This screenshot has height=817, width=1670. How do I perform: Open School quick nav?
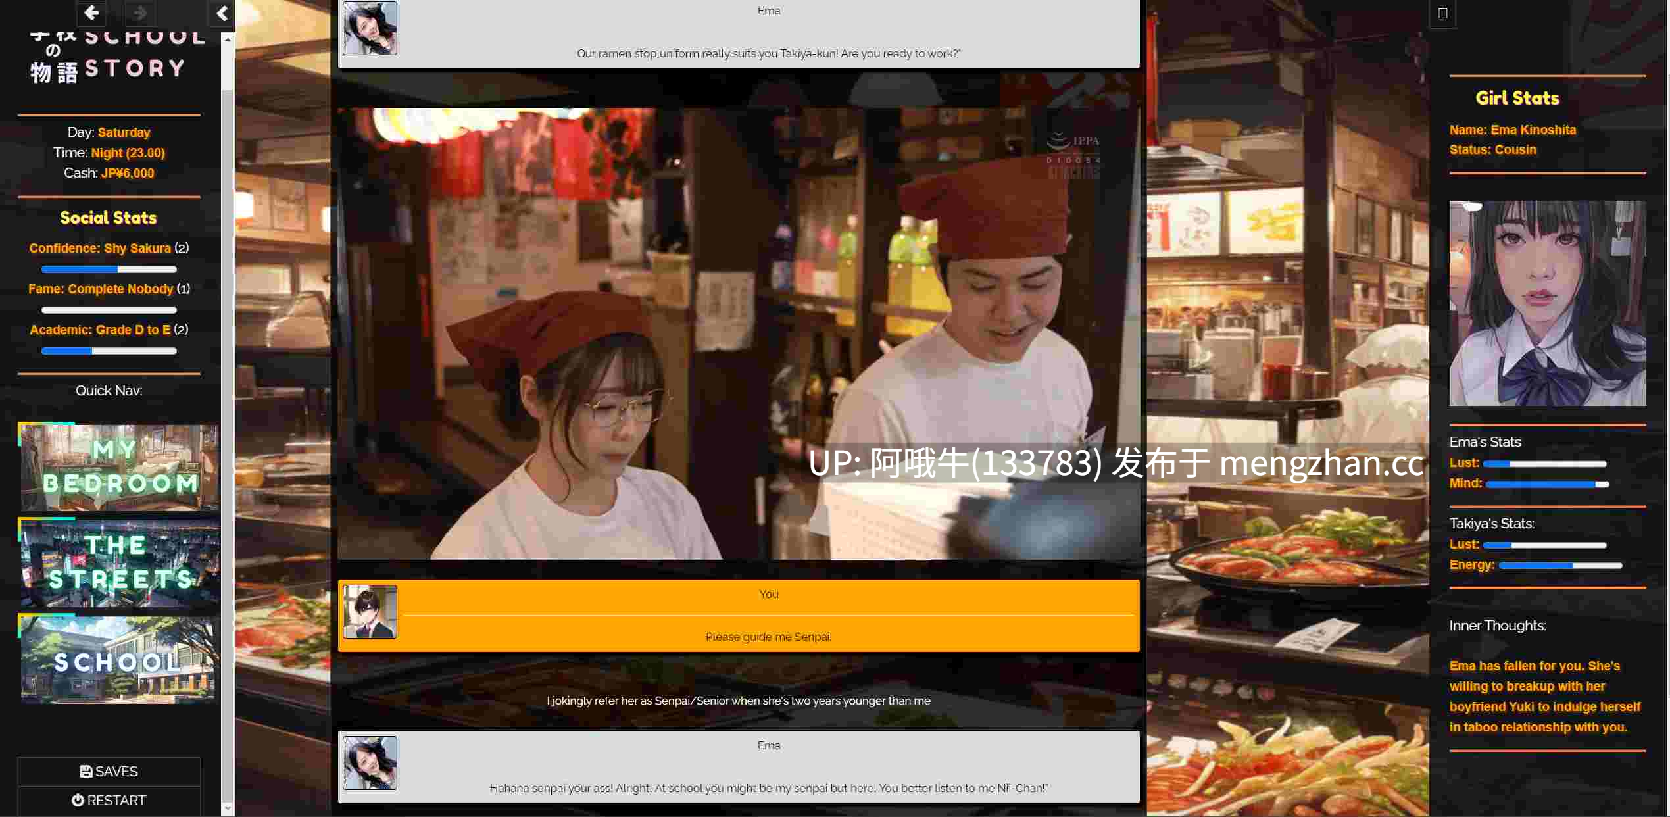(x=119, y=659)
